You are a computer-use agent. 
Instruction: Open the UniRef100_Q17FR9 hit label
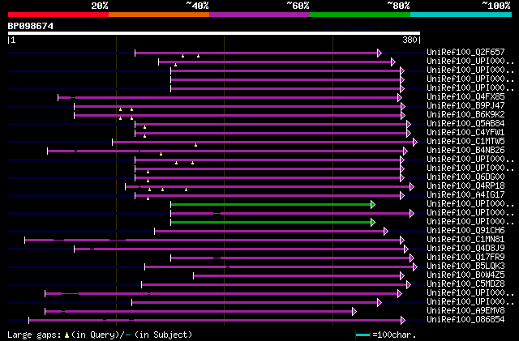(465, 257)
